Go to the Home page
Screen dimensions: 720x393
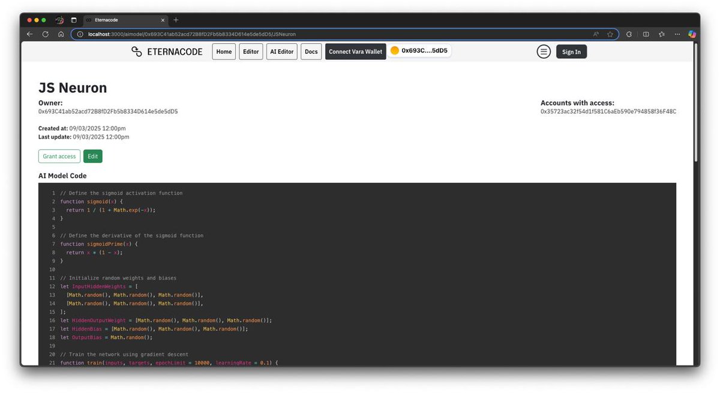pos(224,52)
